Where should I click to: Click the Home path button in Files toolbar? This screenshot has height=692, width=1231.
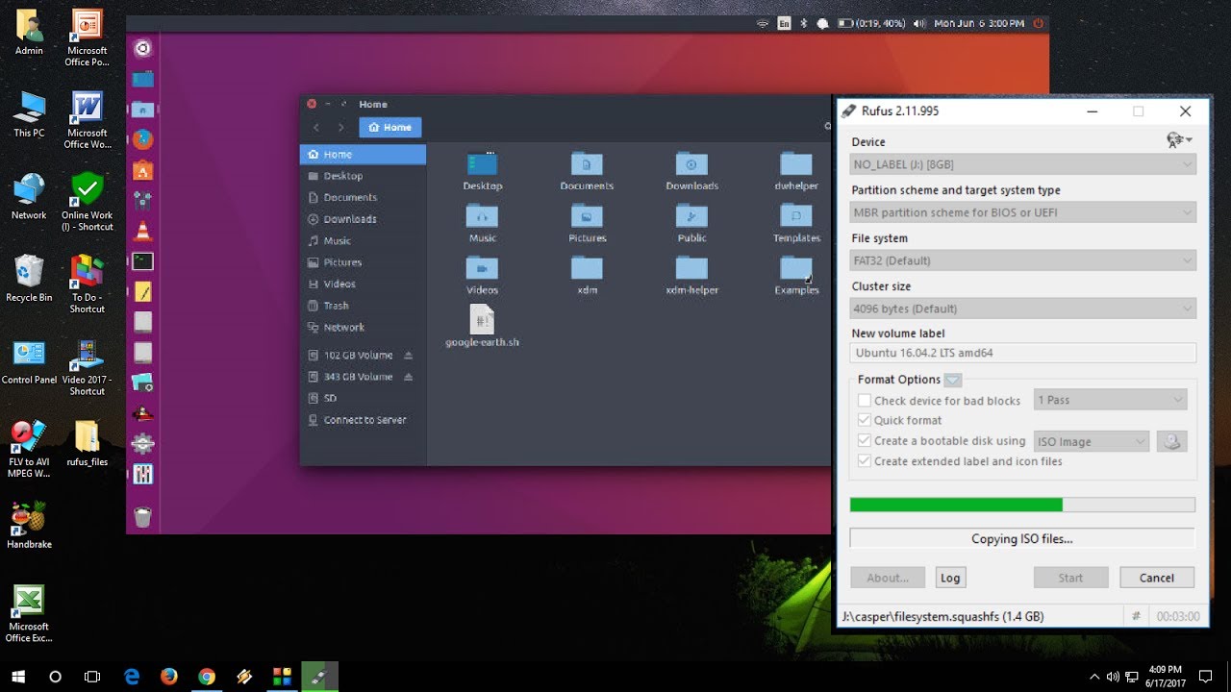(x=390, y=127)
